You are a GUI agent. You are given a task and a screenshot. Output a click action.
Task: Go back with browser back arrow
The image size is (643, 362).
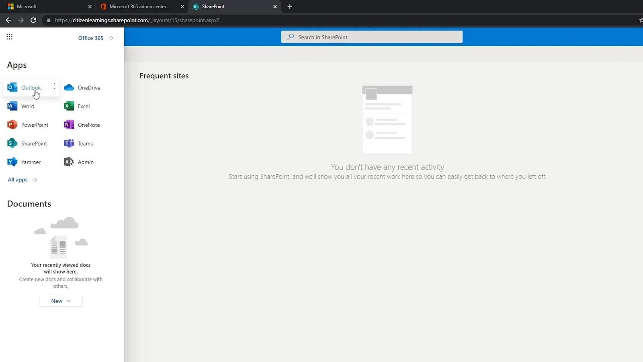8,20
